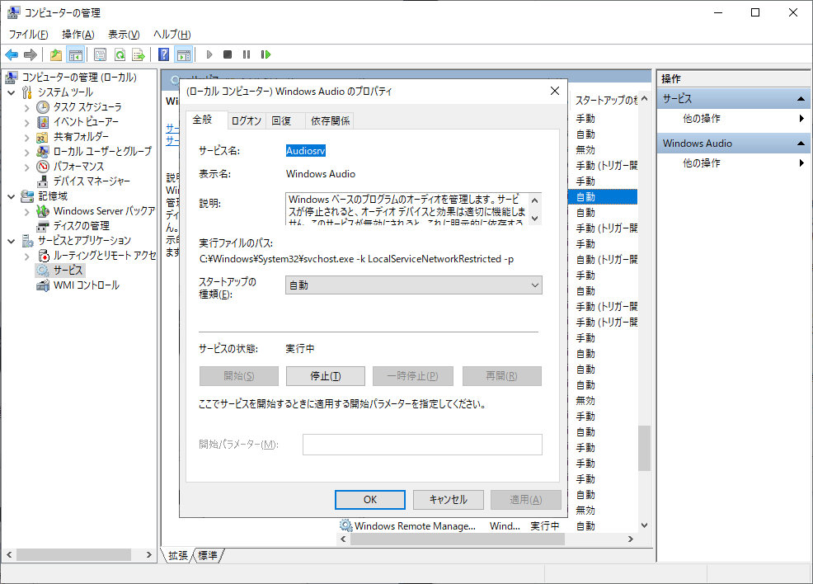Select the ディスクの管理 icon
The width and height of the screenshot is (813, 584).
pyautogui.click(x=43, y=226)
